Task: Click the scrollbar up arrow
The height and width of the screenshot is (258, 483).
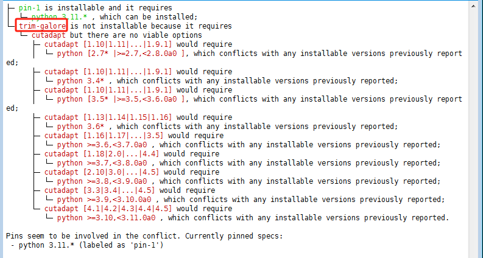Action: [x=473, y=6]
